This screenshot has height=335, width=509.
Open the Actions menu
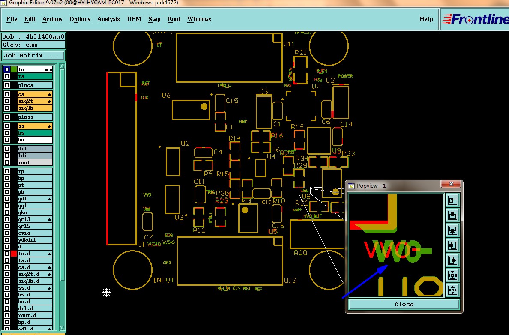52,19
